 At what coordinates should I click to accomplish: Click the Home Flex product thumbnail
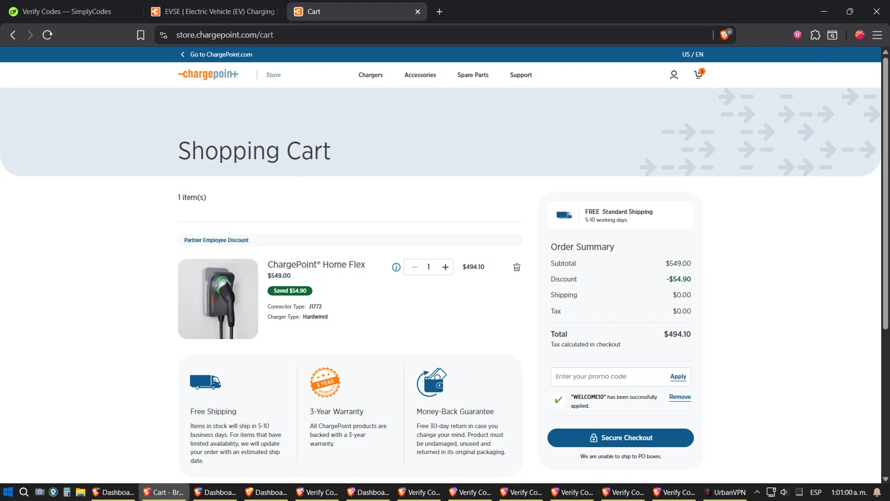tap(218, 299)
